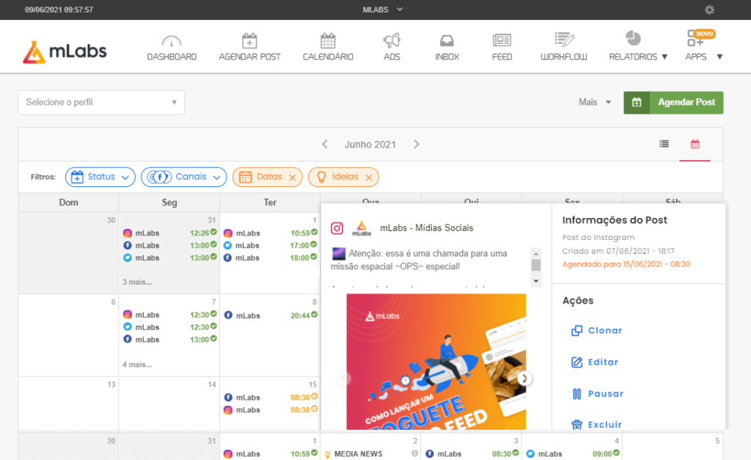Image resolution: width=751 pixels, height=460 pixels.
Task: Expand '3 mais...' on day 31
Action: click(x=137, y=282)
